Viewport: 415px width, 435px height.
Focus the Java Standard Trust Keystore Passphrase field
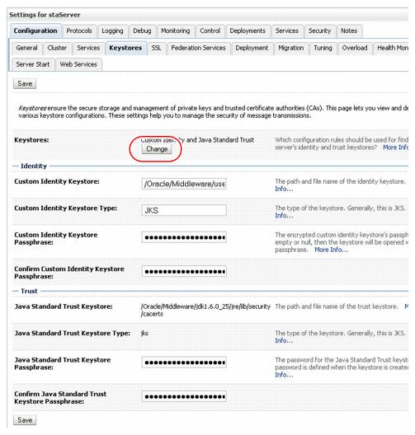pyautogui.click(x=184, y=362)
